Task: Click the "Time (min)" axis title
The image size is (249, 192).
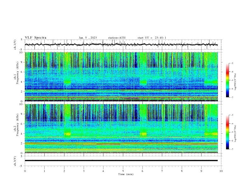Action: point(126,174)
